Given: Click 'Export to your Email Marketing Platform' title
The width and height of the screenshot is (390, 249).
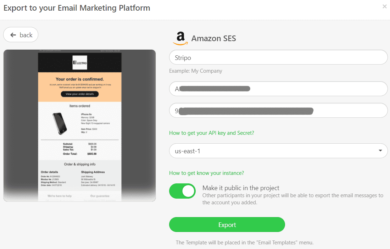Looking at the screenshot, I should coord(77,8).
